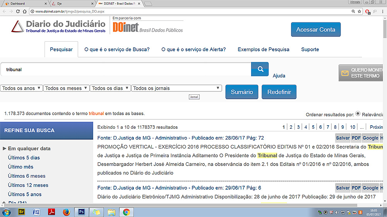Viewport: 387px width, 217px height.
Task: Click the Java update tray icon
Action: (360, 212)
